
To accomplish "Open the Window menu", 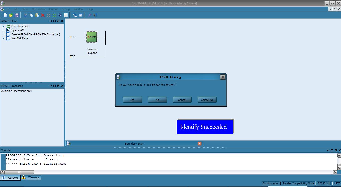I will [78, 9].
